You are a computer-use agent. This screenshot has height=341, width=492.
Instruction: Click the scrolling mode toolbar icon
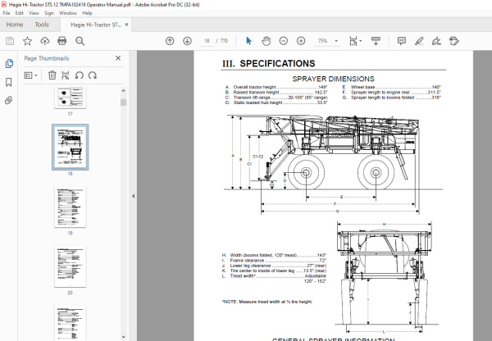(x=376, y=41)
